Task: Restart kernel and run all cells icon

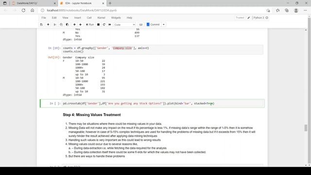Action: click(110, 25)
